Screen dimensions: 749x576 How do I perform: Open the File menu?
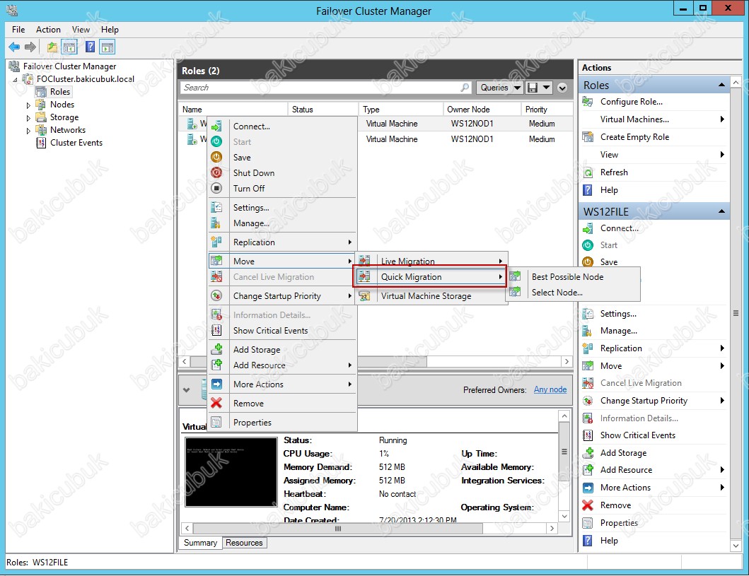point(18,30)
